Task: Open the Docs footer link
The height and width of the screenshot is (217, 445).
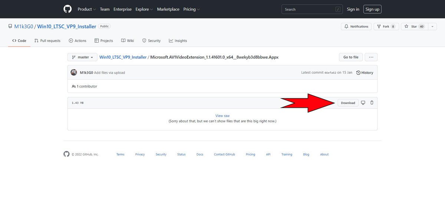Action: (200, 154)
